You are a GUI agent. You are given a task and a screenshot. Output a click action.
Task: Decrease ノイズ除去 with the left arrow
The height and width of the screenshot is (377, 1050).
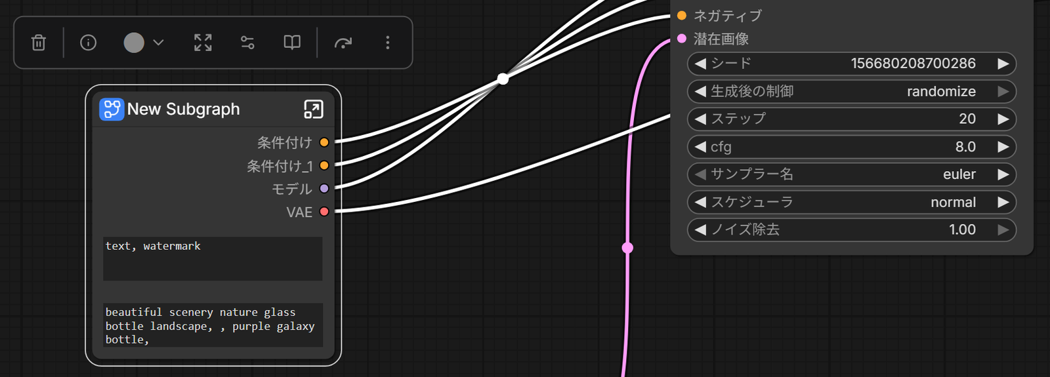(x=700, y=229)
